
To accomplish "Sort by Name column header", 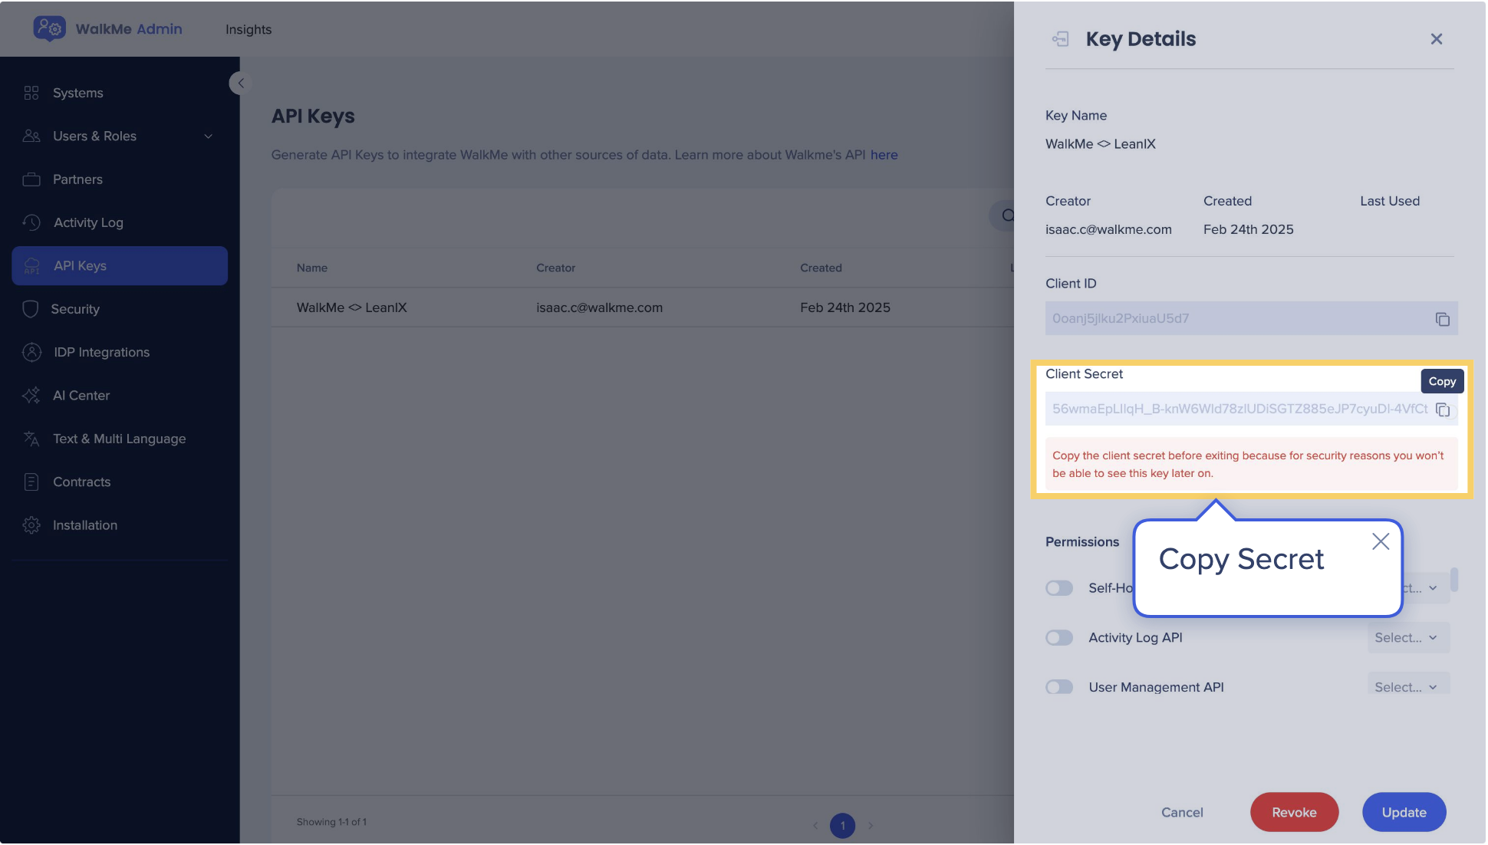I will pyautogui.click(x=312, y=268).
